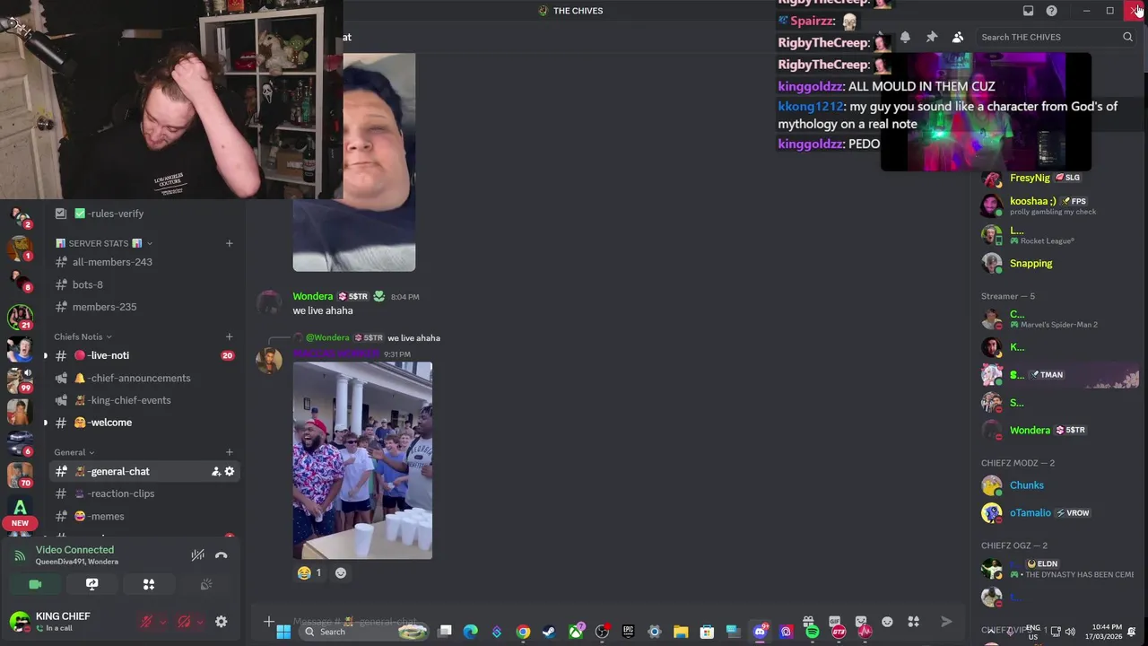This screenshot has width=1148, height=646.
Task: Create channel in Chiefs Notis category
Action: point(229,336)
